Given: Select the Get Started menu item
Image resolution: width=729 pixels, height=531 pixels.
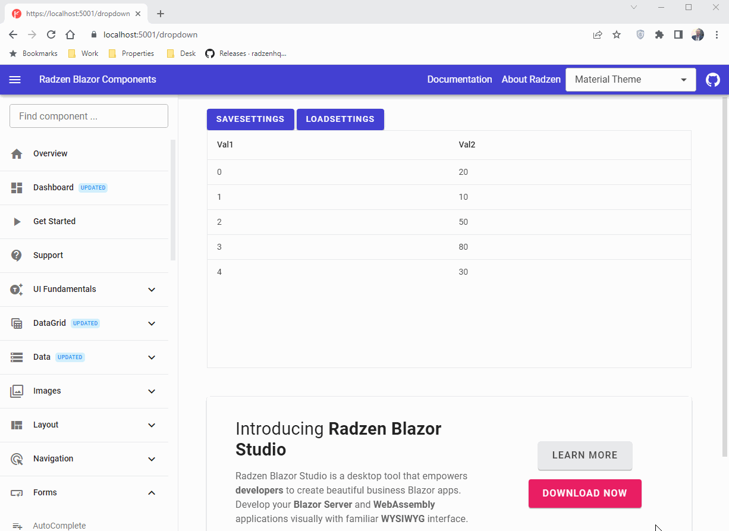Looking at the screenshot, I should coord(84,222).
